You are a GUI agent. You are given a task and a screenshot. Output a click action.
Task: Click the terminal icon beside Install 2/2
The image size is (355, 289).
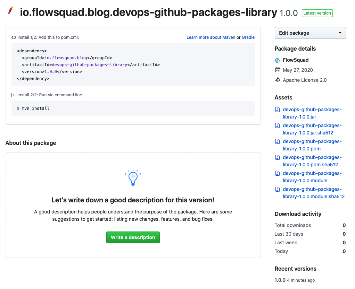[14, 95]
